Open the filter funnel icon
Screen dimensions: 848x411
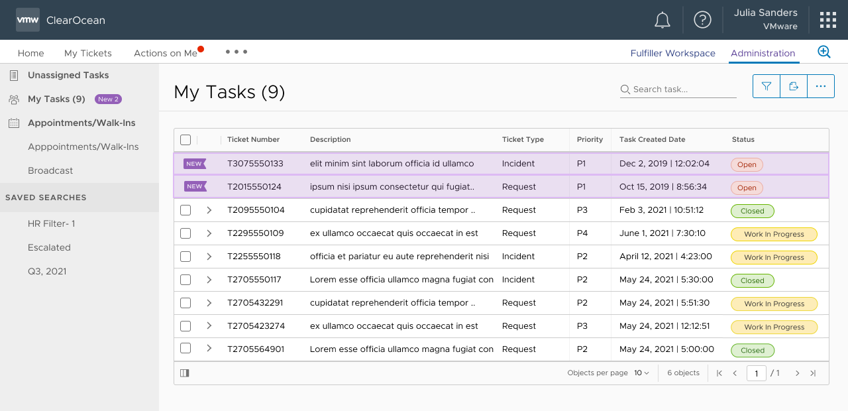coord(767,86)
